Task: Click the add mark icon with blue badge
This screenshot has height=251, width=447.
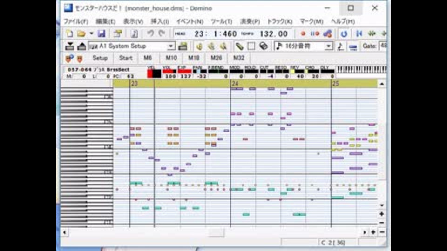Action: tap(69, 59)
